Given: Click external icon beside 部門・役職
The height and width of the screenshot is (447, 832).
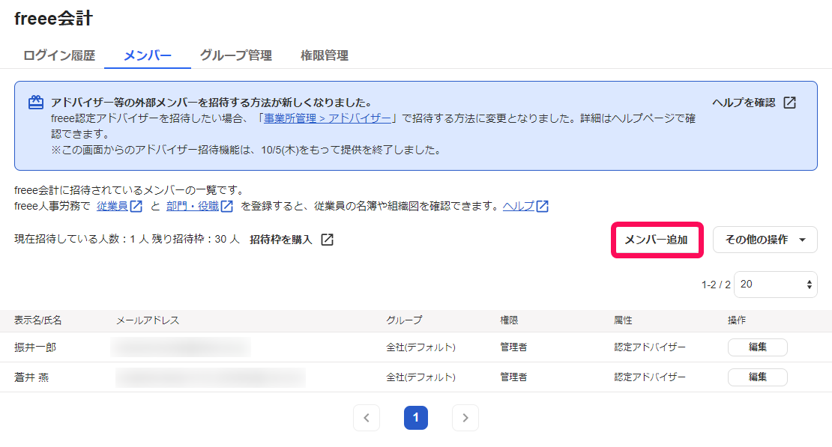Looking at the screenshot, I should (x=226, y=206).
